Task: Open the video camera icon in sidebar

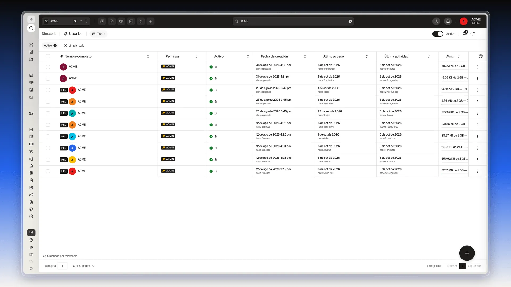Action: [x=31, y=144]
